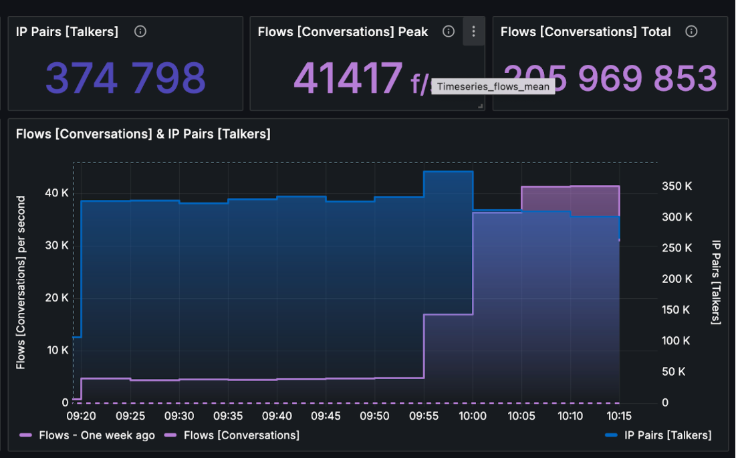Open three-dot menu on Flows Peak panel

[473, 31]
